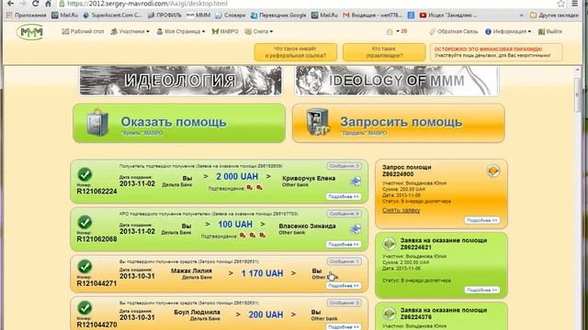Open Другие закладки folder

click(x=554, y=16)
